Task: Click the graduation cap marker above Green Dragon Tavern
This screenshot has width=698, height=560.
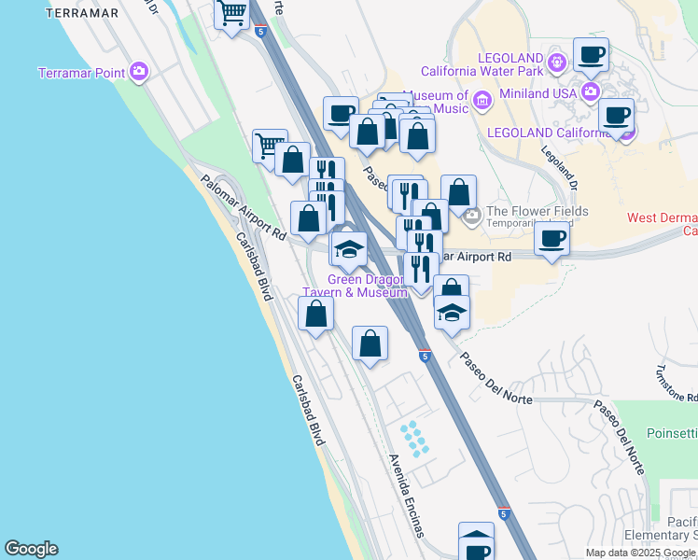Action: click(349, 250)
